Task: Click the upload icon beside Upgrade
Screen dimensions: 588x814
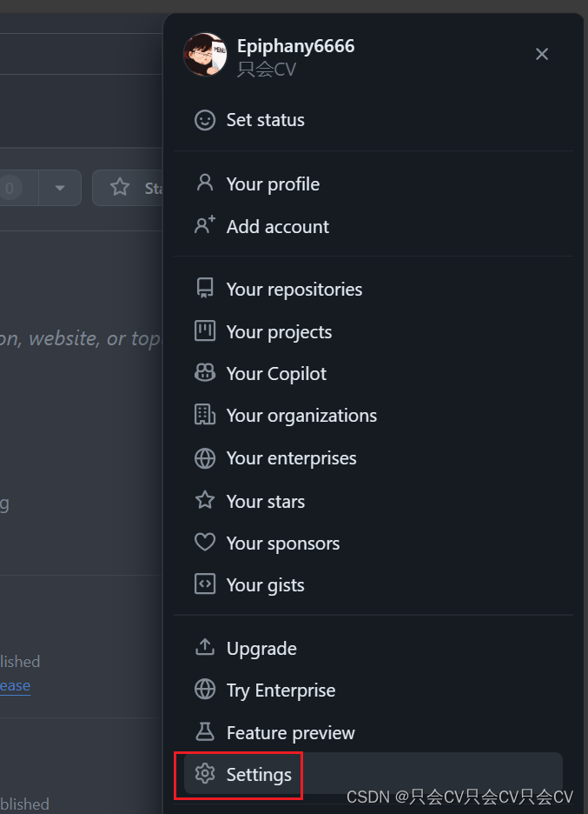Action: click(x=205, y=647)
